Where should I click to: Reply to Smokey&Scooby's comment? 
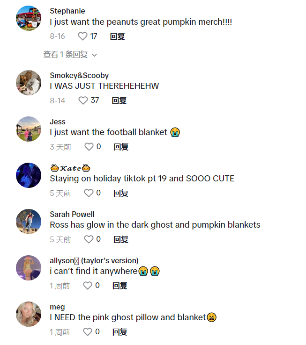click(x=119, y=101)
